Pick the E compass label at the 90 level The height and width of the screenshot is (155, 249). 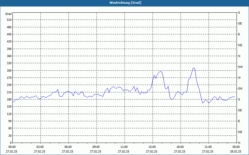click(239, 121)
